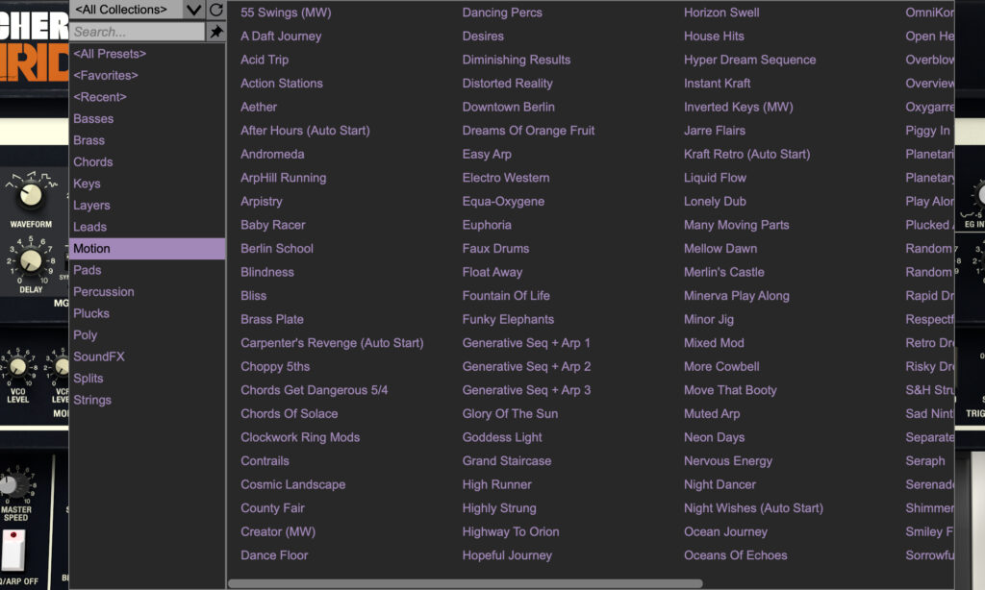This screenshot has width=985, height=590.
Task: Click the Waveform selector knob
Action: pos(31,196)
